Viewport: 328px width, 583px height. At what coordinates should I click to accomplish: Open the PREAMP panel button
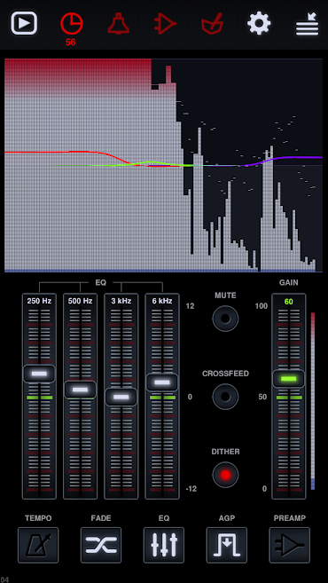(289, 545)
